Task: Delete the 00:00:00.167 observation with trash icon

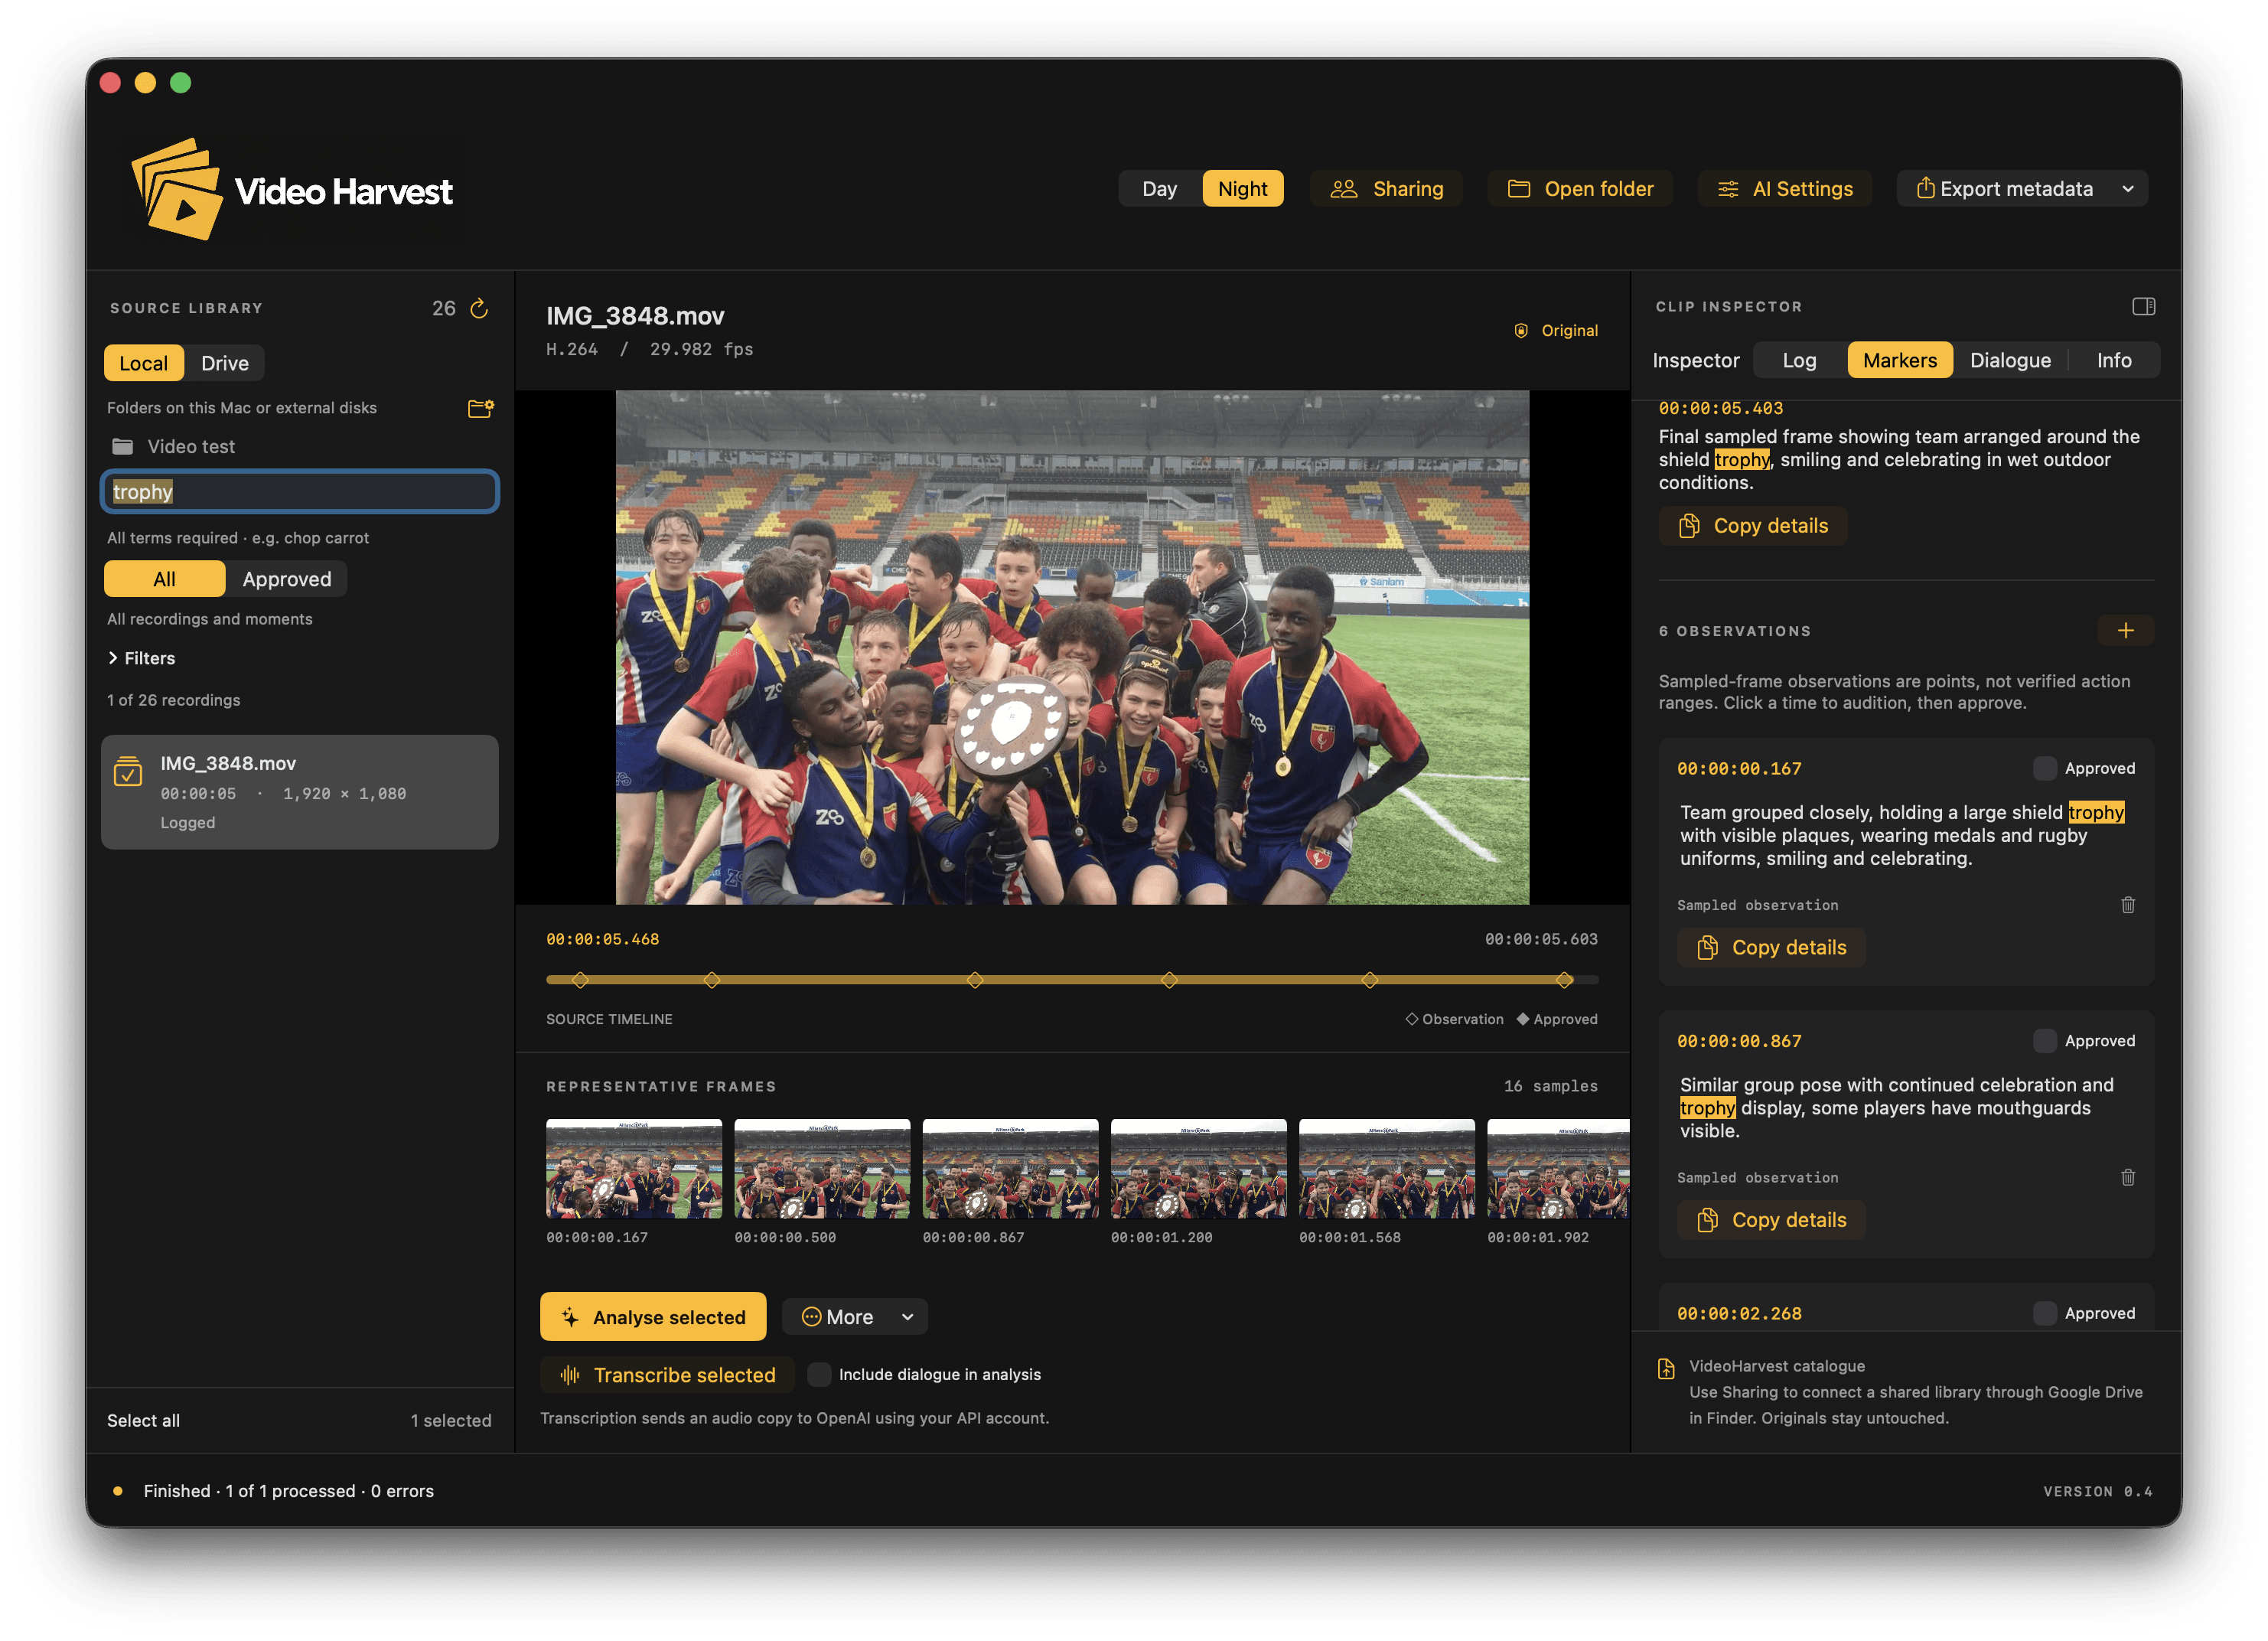Action: tap(2127, 905)
